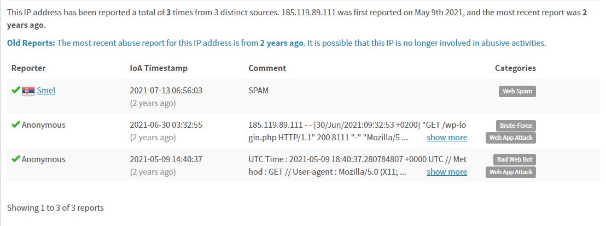Image resolution: width=606 pixels, height=226 pixels.
Task: Click the Categories column header
Action: (515, 68)
